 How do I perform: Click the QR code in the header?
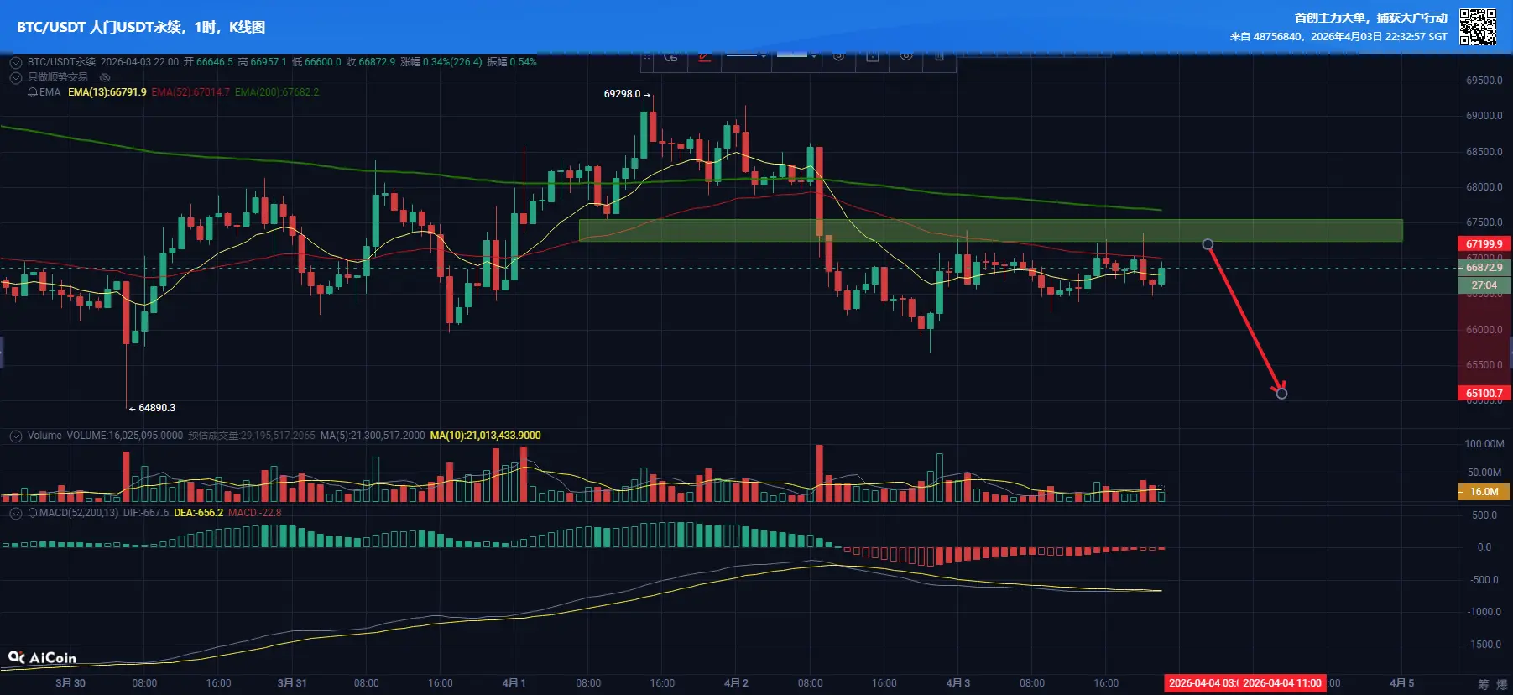(x=1478, y=27)
